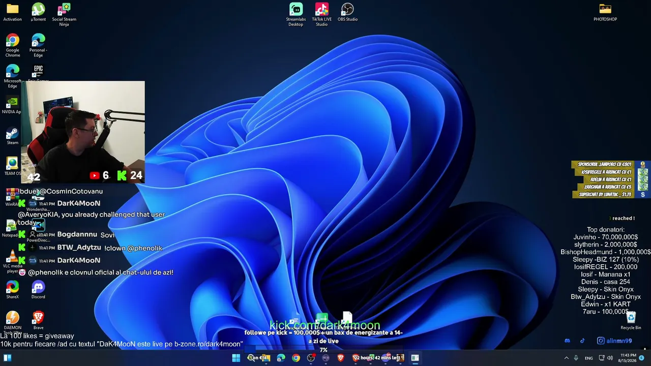Viewport: 651px width, 366px height.
Task: Click the highlighted active app on the taskbar
Action: point(415,358)
